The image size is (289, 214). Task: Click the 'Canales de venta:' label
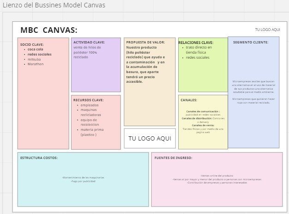click(203, 125)
